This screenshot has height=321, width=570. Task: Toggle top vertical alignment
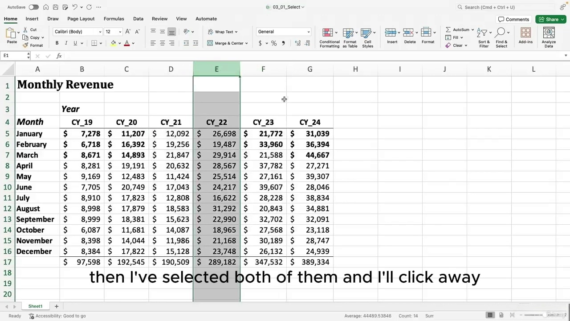pyautogui.click(x=153, y=32)
